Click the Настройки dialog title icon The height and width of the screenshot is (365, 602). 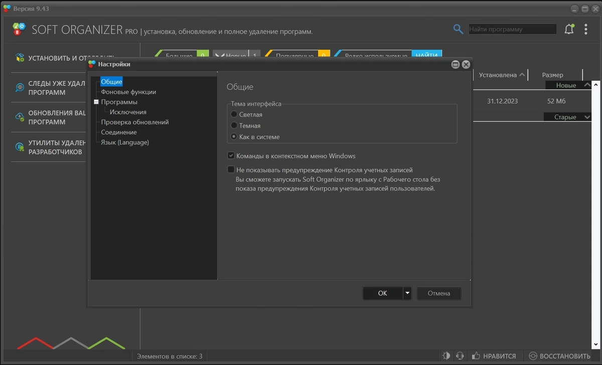tap(92, 64)
